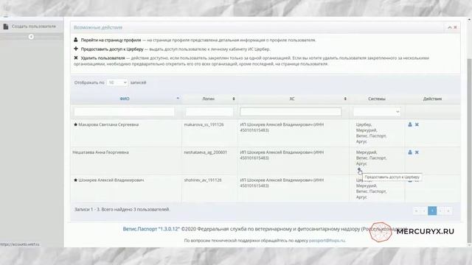Click Перейти на страницу профиля legend text
The width and height of the screenshot is (472, 265).
111,40
